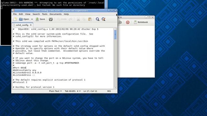Image resolution: width=207 pixels, height=116 pixels.
Task: Save the sshd_config file
Action: tap(40, 19)
